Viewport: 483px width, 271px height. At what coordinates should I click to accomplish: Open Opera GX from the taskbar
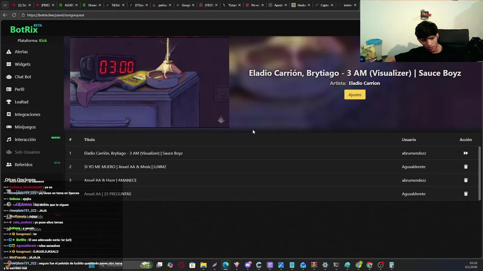[182, 265]
